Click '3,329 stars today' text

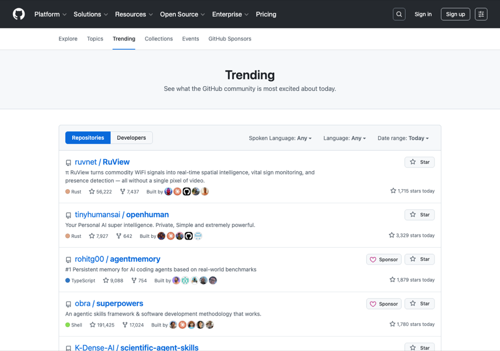pyautogui.click(x=412, y=236)
